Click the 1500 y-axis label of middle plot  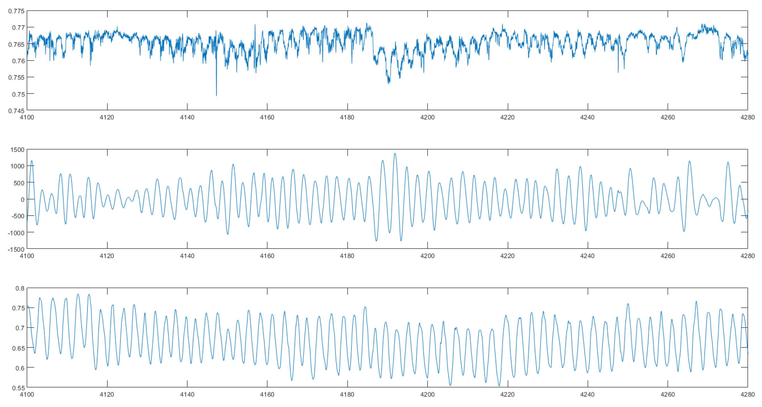[x=17, y=150]
